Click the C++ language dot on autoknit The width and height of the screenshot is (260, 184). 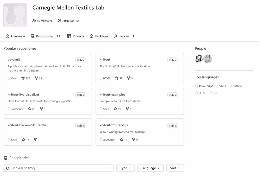(x=9, y=78)
